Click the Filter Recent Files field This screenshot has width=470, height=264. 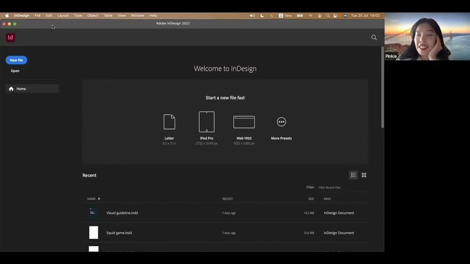(342, 187)
